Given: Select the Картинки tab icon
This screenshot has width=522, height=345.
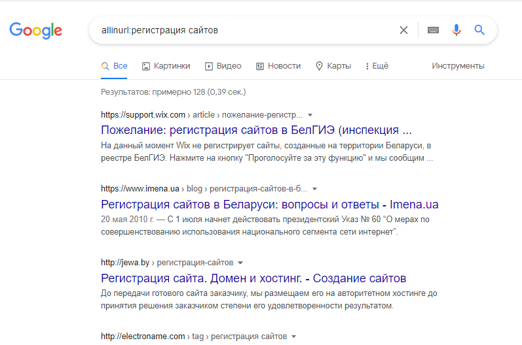Looking at the screenshot, I should point(146,67).
